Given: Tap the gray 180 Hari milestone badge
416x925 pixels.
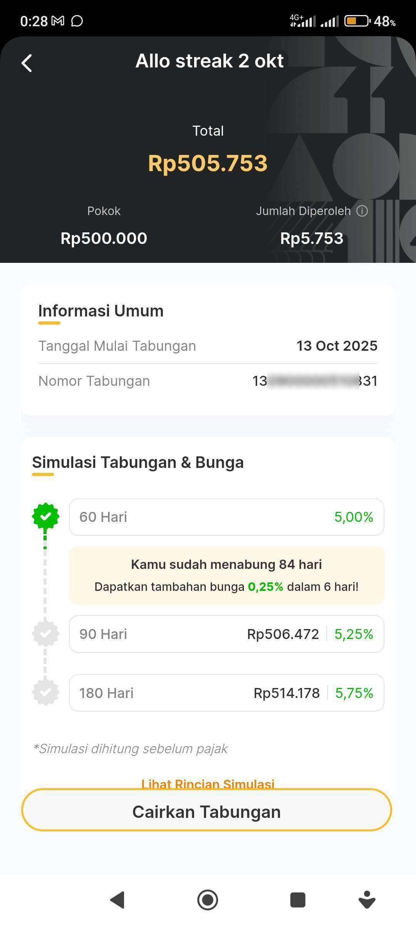Looking at the screenshot, I should point(45,693).
